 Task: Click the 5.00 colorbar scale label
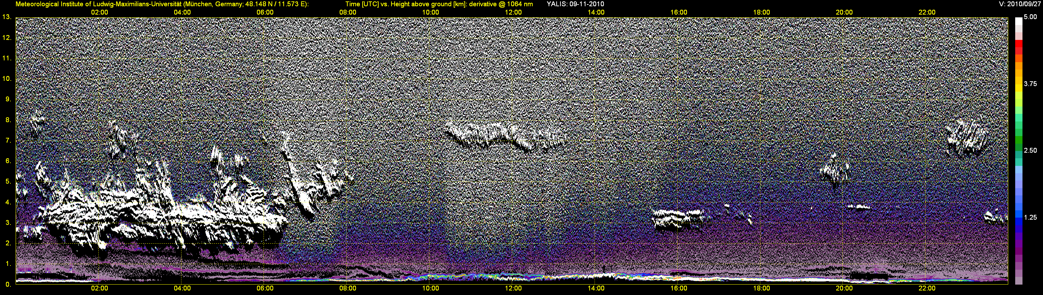pos(1031,17)
